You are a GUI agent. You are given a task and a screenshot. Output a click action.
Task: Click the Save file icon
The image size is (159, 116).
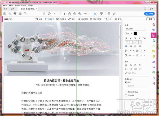[x=5, y=14]
